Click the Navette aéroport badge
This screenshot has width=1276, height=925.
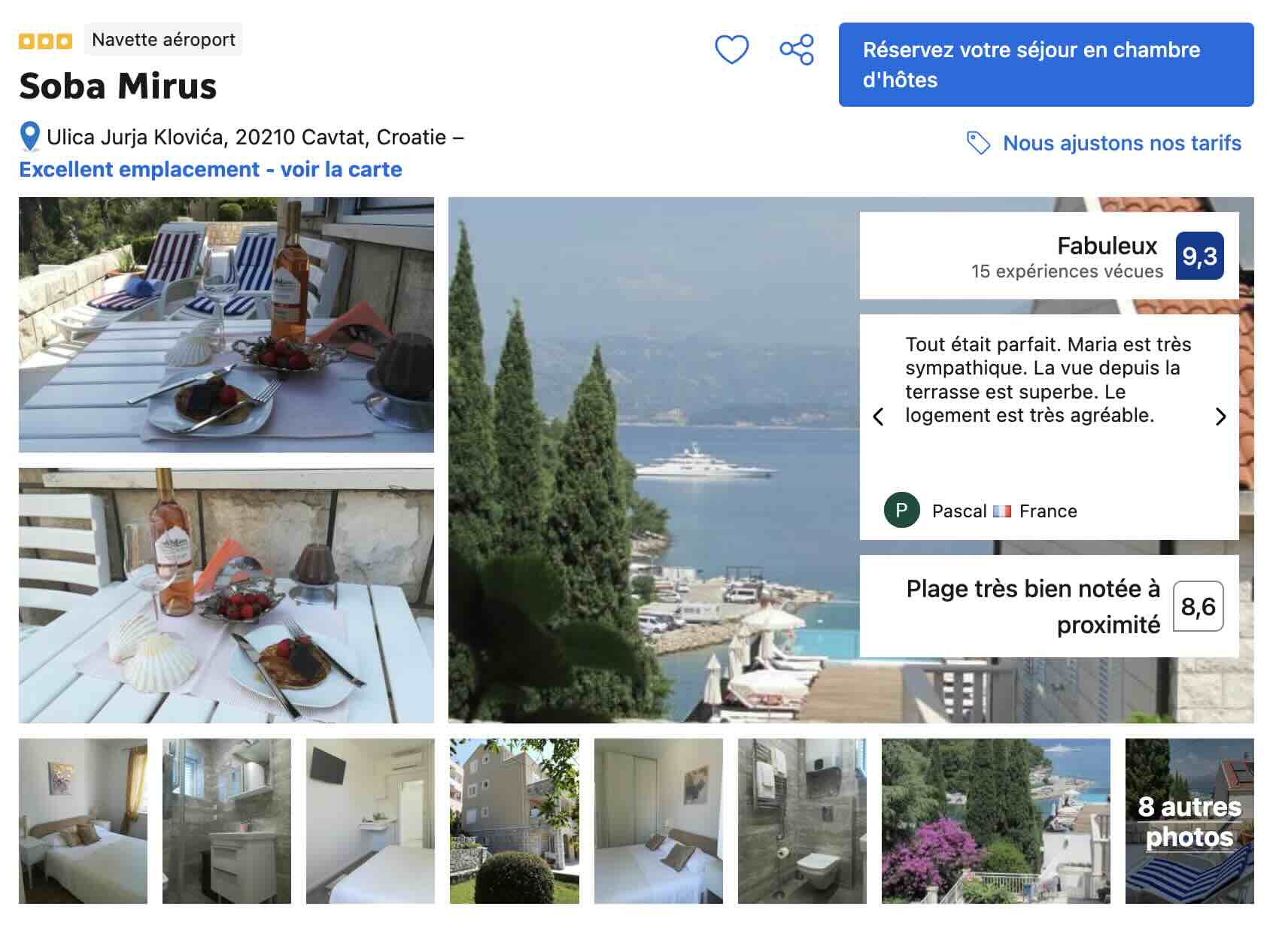coord(163,40)
